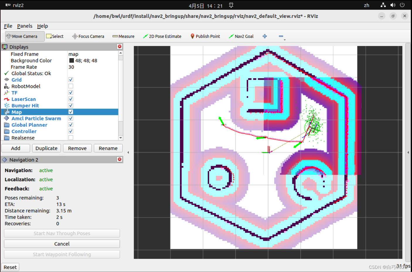Click the Remove button

tap(77, 148)
